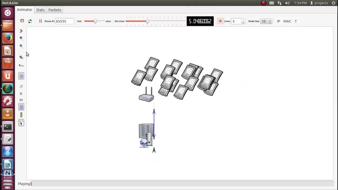Click the wireless router node
Image resolution: width=338 pixels, height=190 pixels.
(146, 94)
